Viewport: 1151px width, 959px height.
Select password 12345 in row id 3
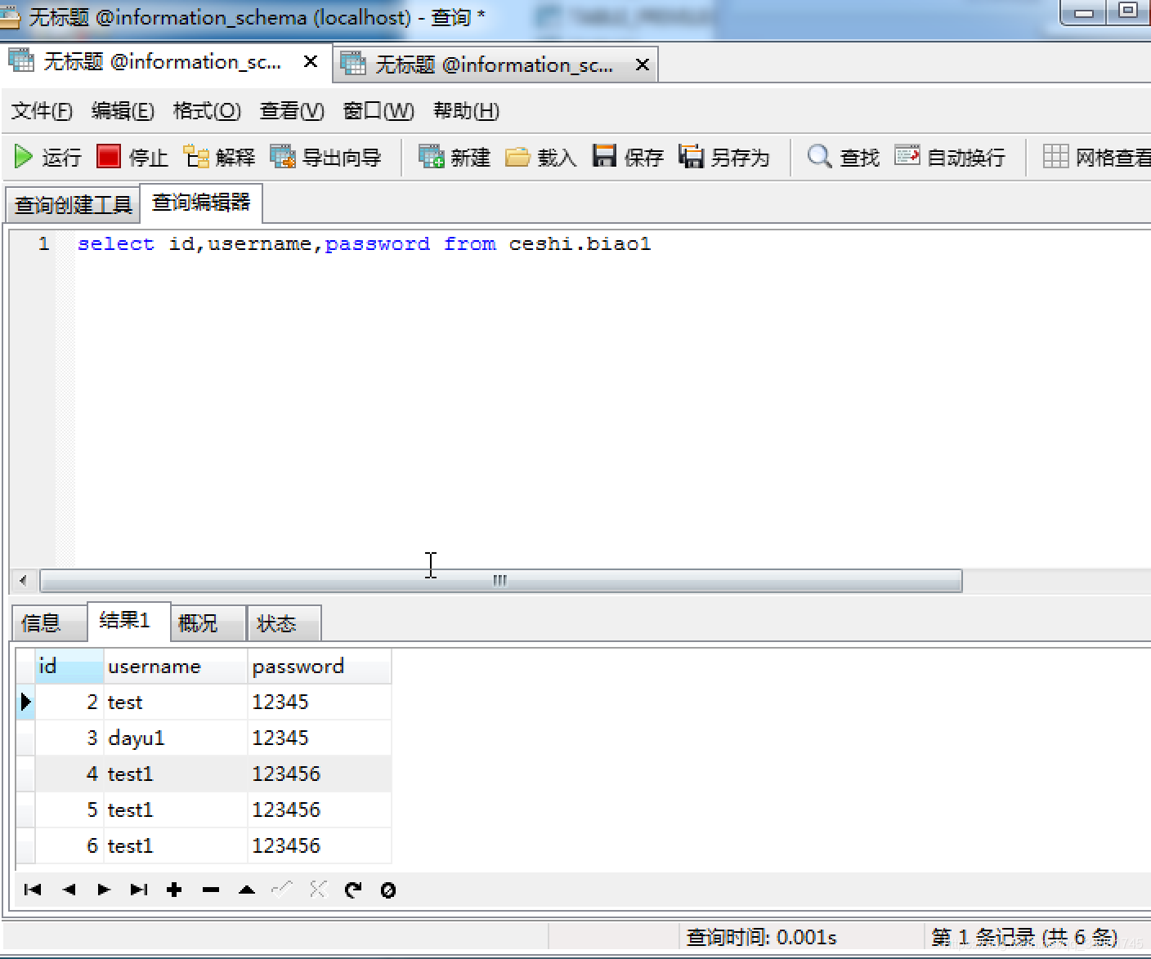click(319, 738)
